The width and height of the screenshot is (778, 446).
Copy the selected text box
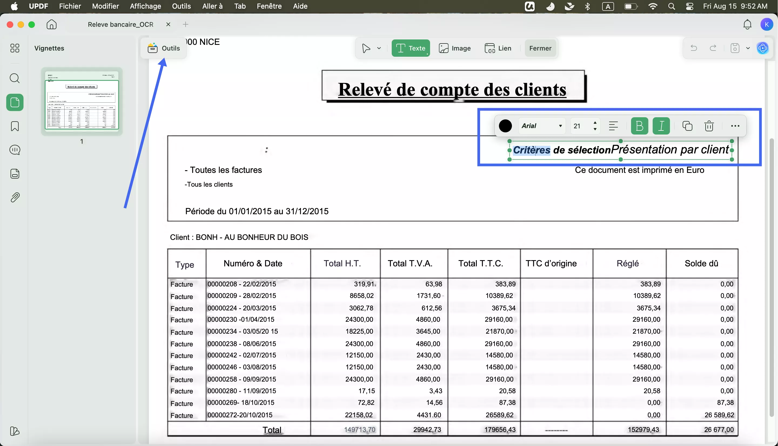click(x=688, y=126)
